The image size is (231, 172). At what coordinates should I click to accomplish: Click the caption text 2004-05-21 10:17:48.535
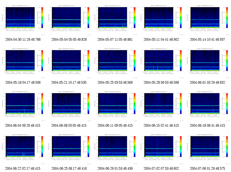click(69, 83)
